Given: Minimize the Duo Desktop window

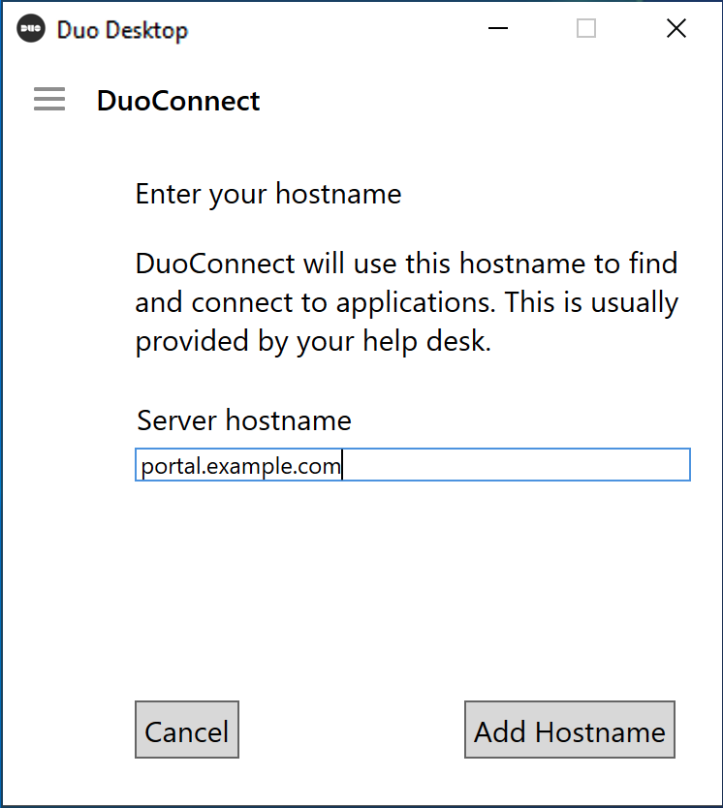Looking at the screenshot, I should coord(498,29).
